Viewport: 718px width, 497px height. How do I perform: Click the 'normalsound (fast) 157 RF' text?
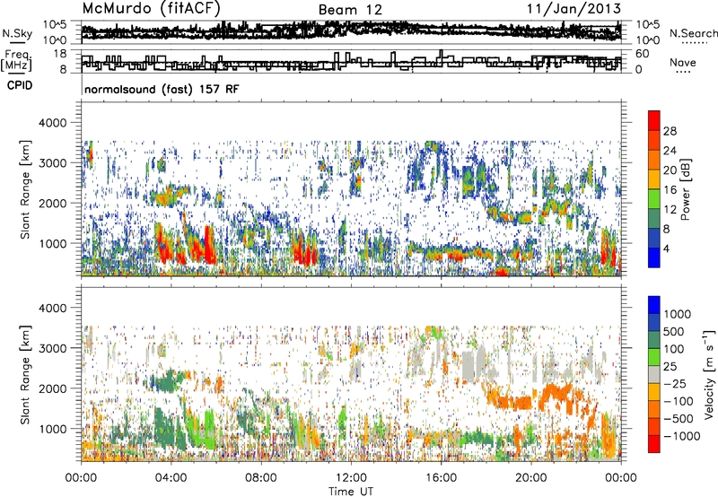click(162, 89)
